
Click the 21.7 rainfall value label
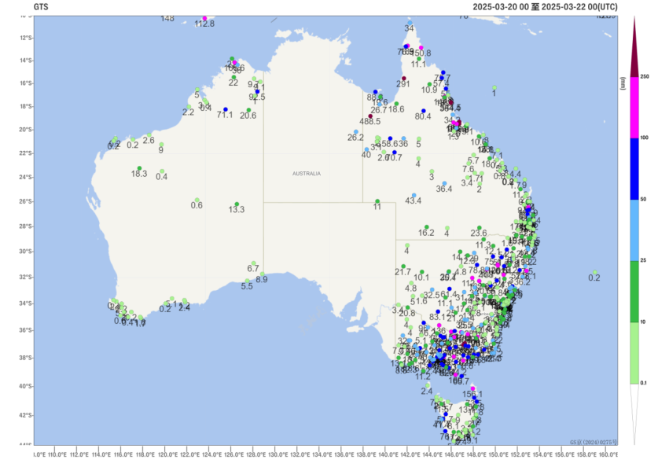[x=403, y=272]
